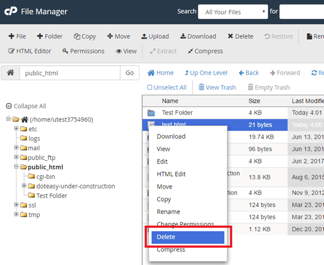This screenshot has height=265, width=324.
Task: Expand the doteasy-under-construction folder
Action: pos(24,186)
